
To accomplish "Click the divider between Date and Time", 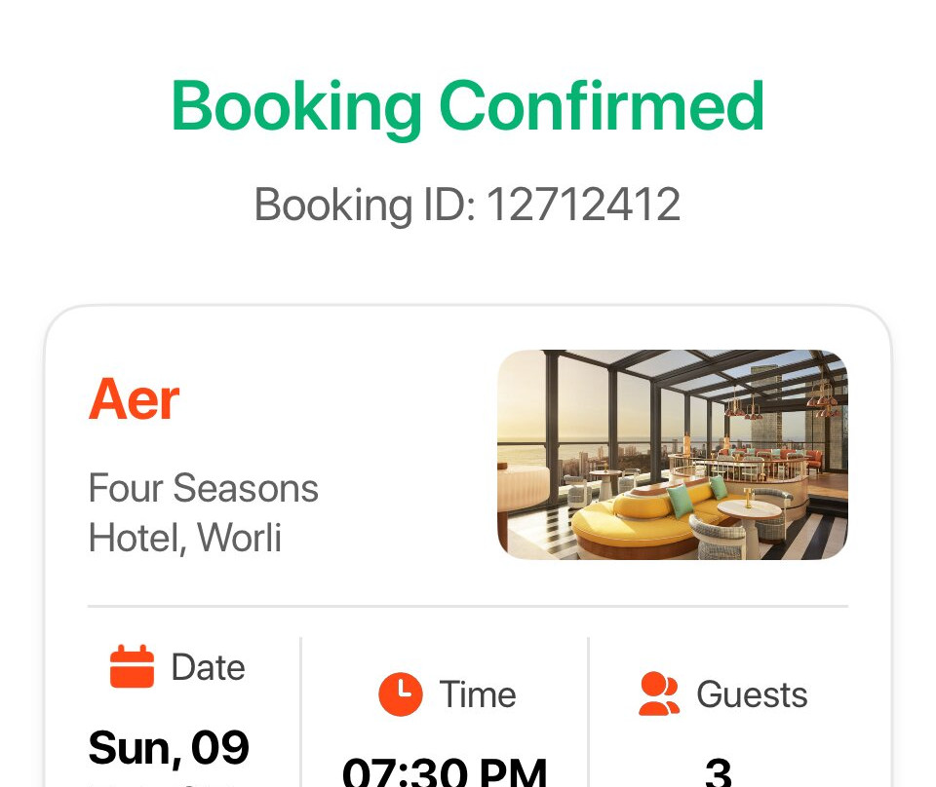I will click(300, 711).
